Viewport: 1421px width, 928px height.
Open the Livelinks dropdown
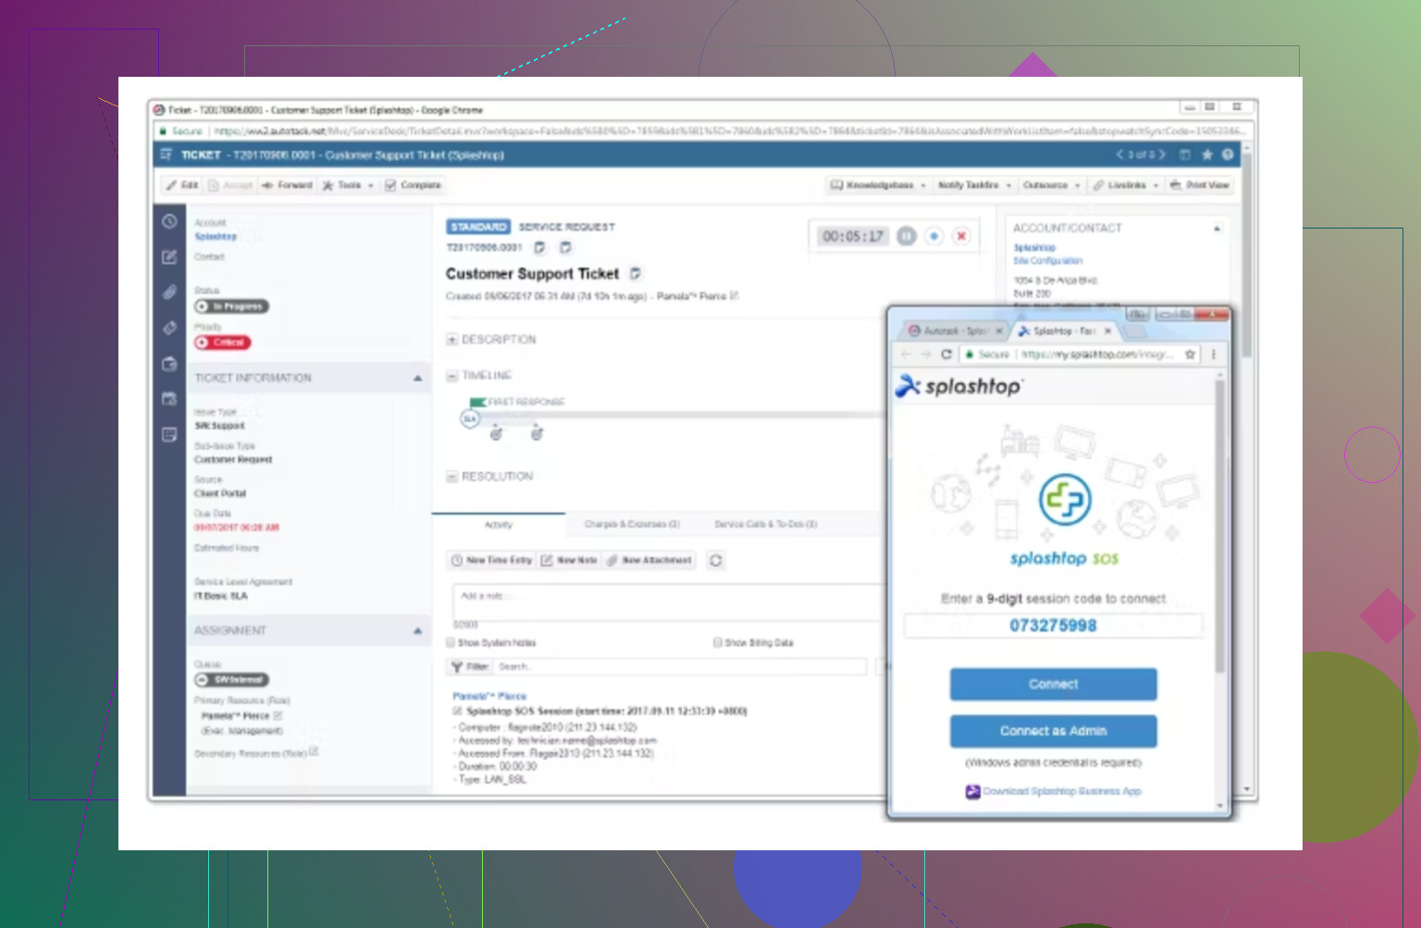tap(1125, 185)
